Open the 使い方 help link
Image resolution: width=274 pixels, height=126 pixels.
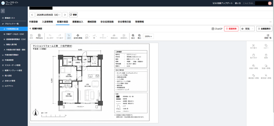pyautogui.click(x=238, y=3)
